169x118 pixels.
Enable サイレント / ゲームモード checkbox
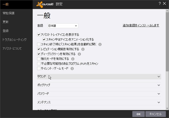pos(39,68)
